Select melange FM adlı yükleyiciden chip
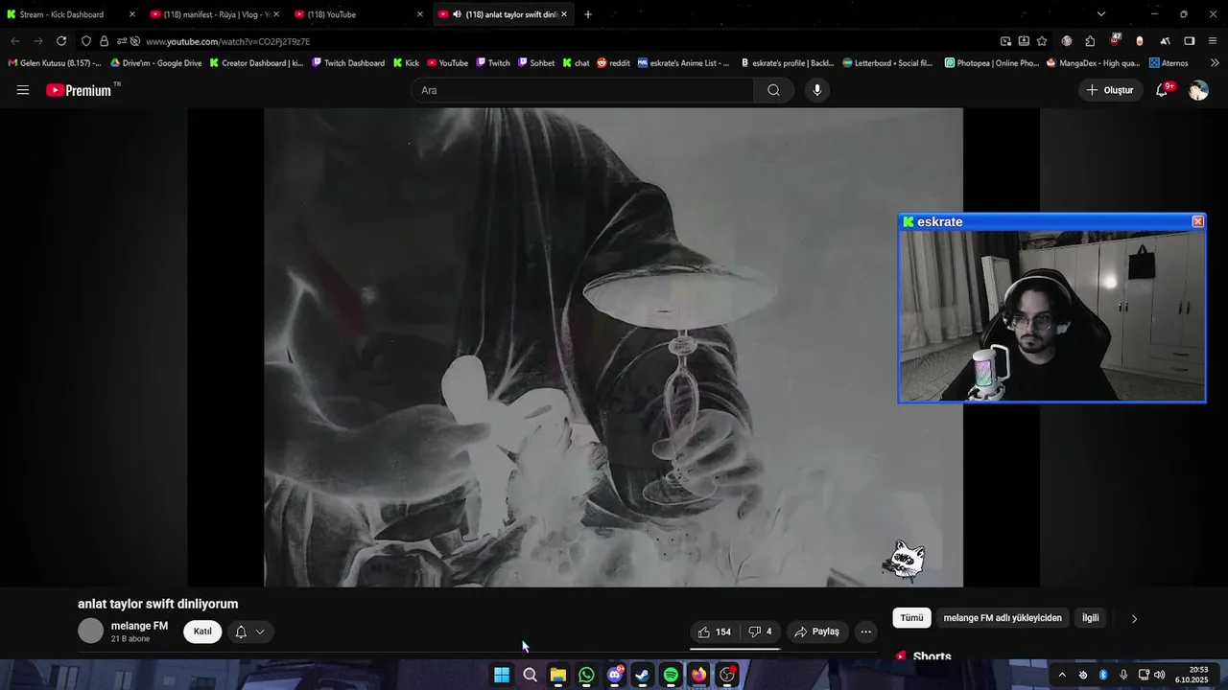 (x=1003, y=618)
